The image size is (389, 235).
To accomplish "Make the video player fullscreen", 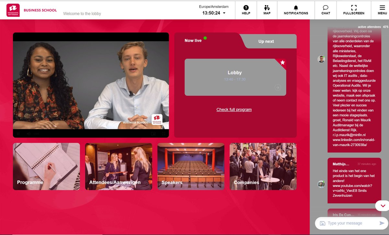I will pyautogui.click(x=164, y=133).
